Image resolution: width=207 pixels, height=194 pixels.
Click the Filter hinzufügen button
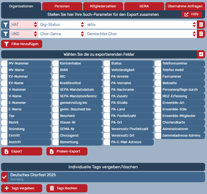click(22, 44)
